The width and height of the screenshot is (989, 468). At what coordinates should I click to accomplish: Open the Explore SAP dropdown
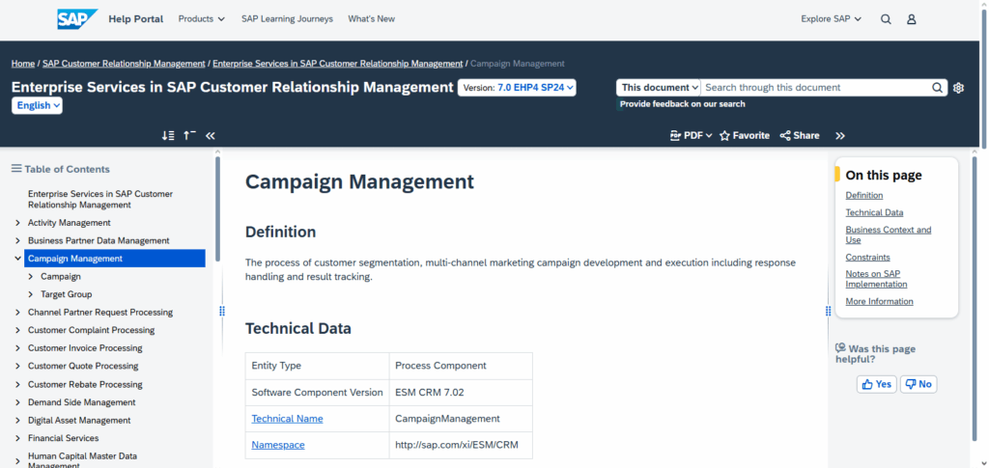click(831, 19)
